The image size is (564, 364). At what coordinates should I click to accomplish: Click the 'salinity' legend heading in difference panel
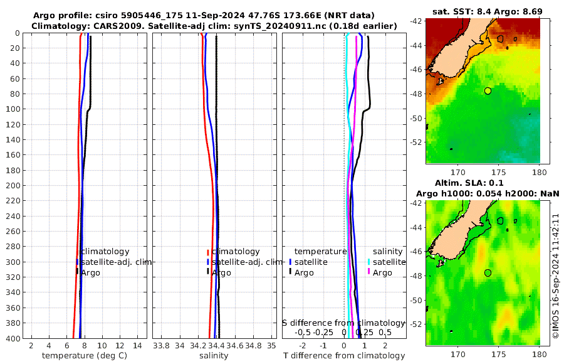click(388, 252)
